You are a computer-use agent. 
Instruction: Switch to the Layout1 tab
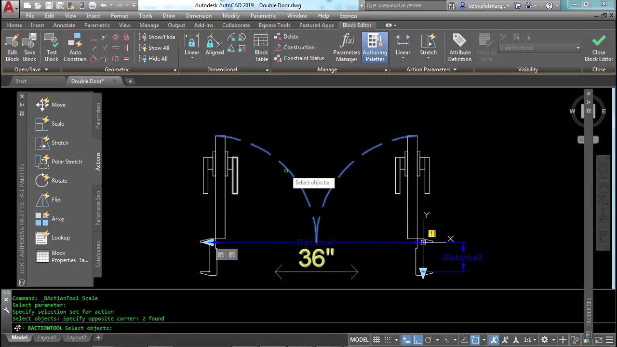click(47, 338)
